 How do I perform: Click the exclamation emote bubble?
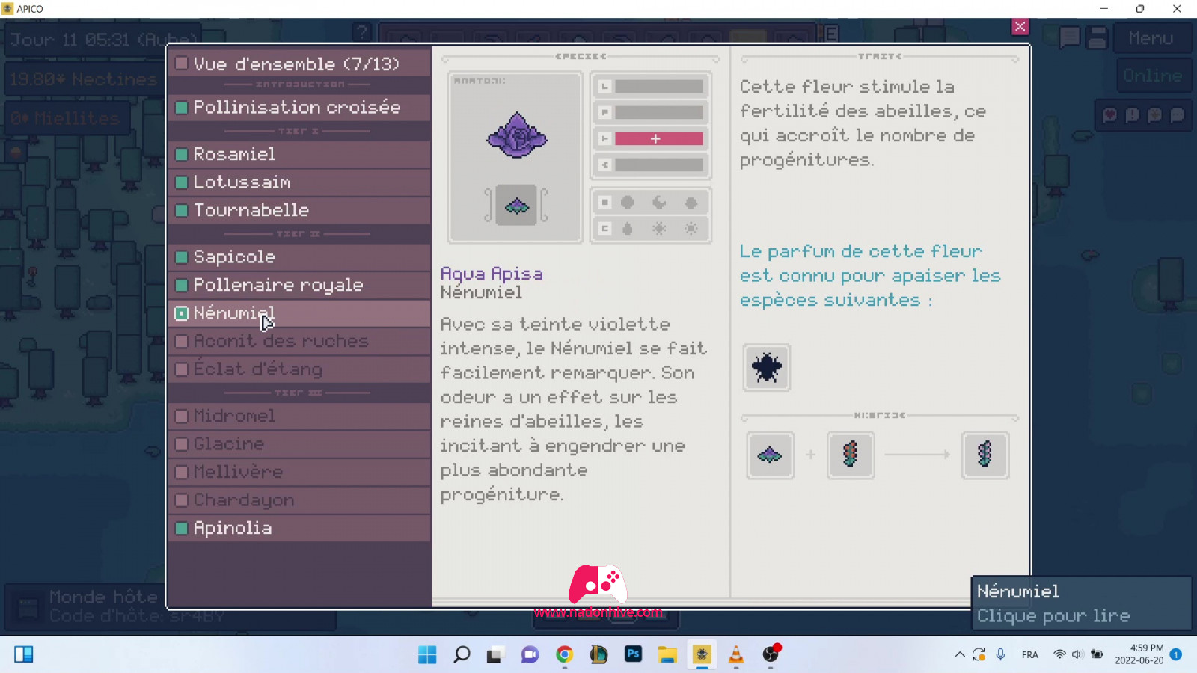tap(1133, 115)
